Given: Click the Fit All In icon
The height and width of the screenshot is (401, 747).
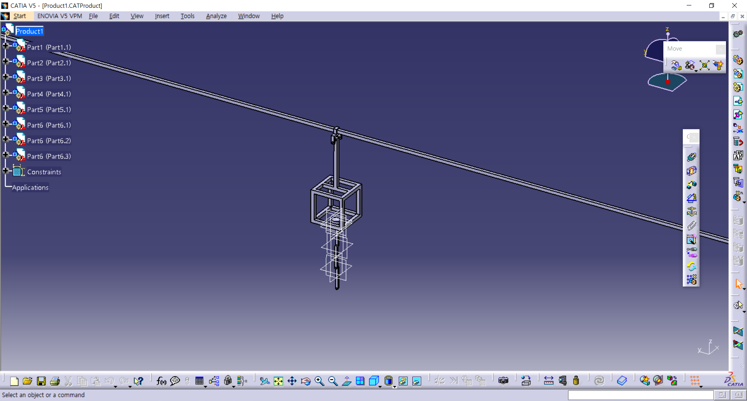Looking at the screenshot, I should (278, 381).
